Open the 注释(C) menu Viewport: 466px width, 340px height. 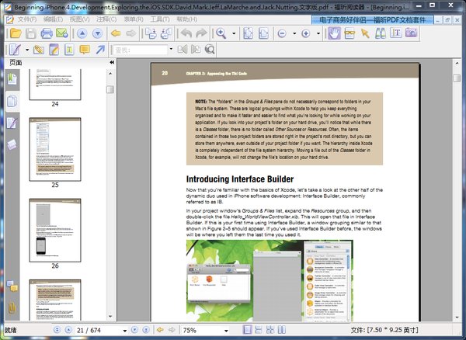click(x=106, y=19)
